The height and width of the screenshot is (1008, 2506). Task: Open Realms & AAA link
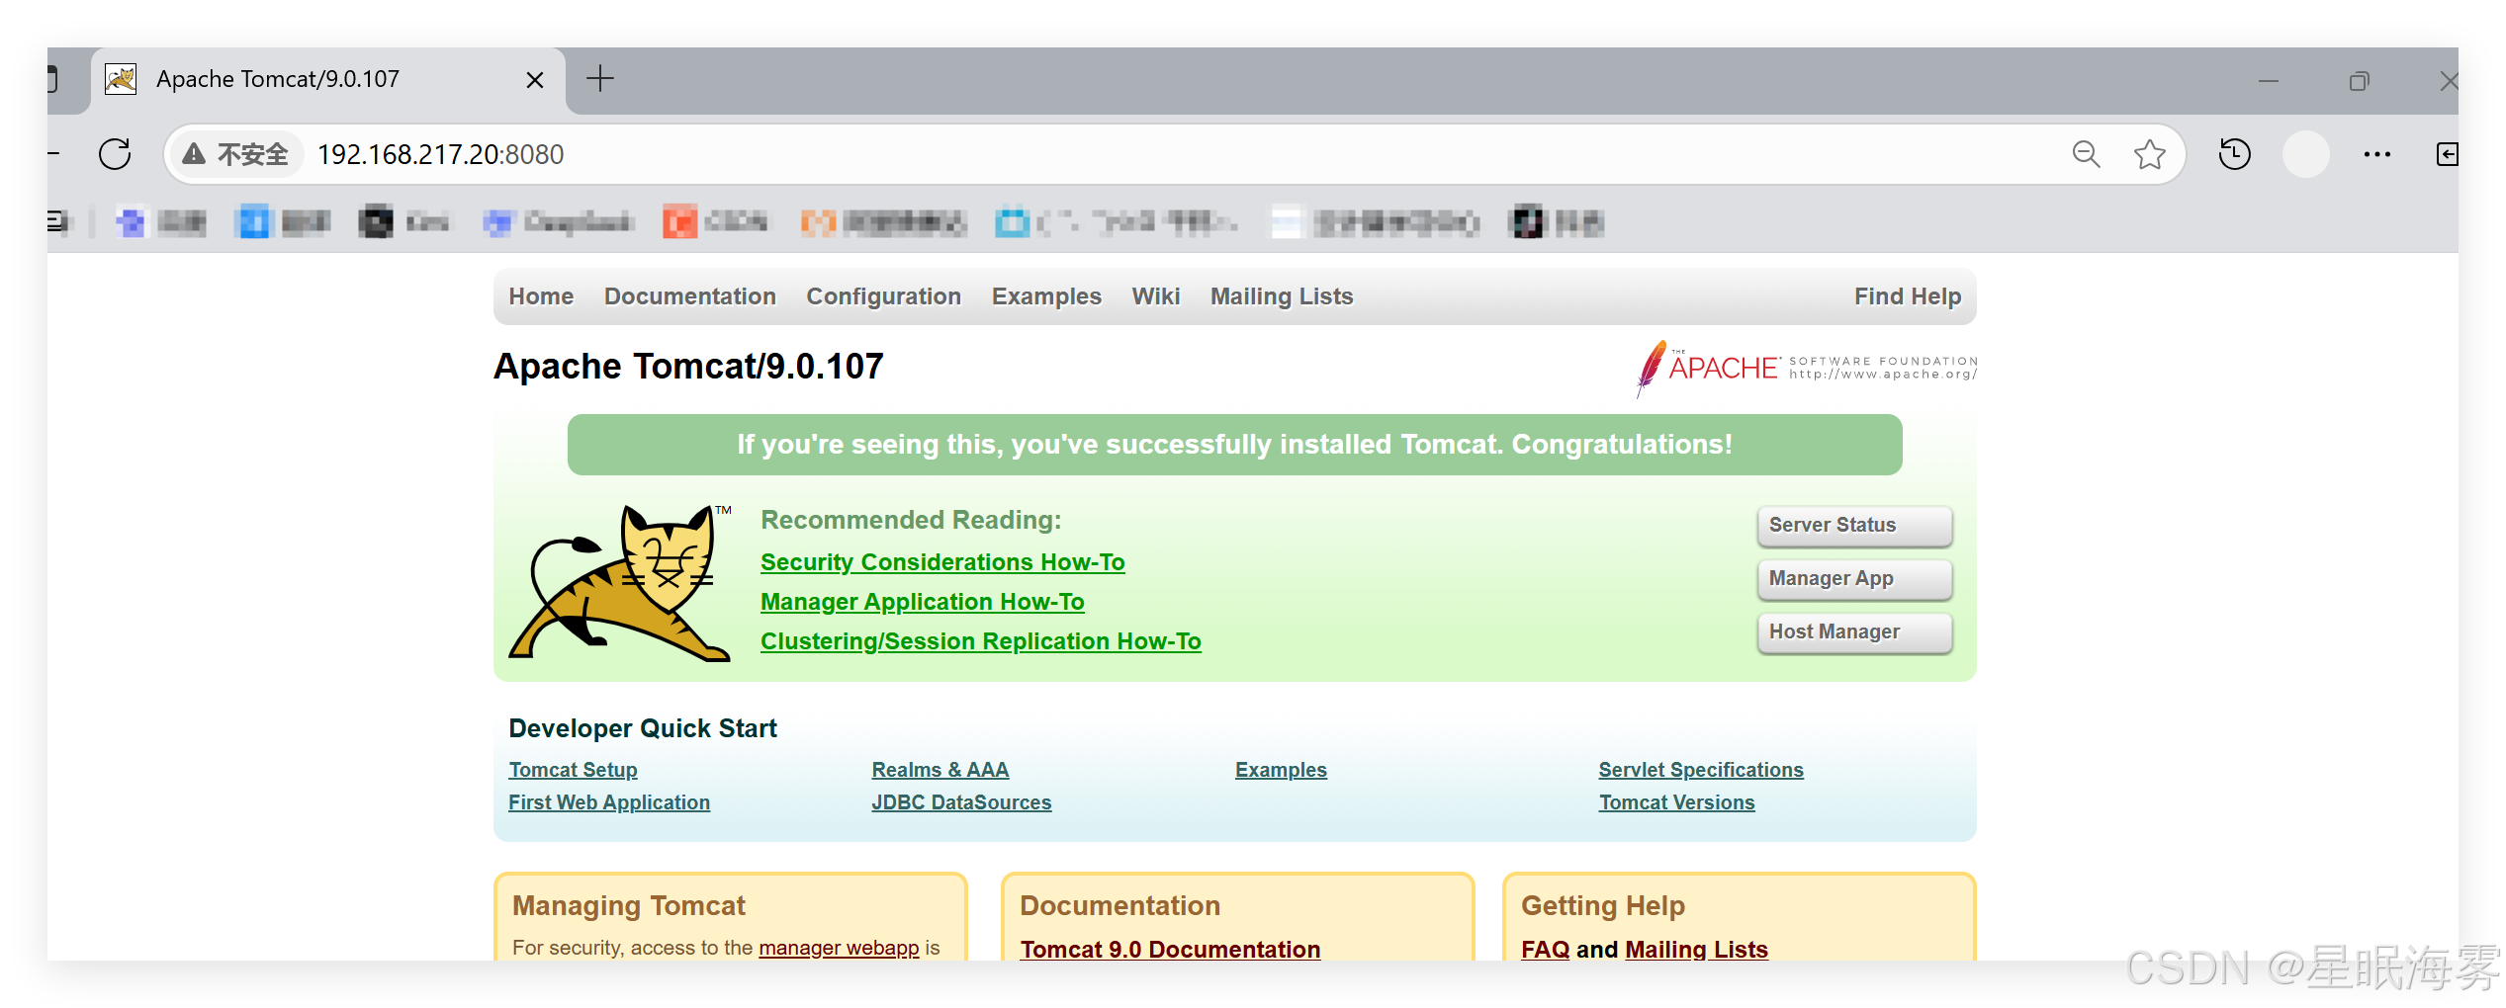(940, 770)
